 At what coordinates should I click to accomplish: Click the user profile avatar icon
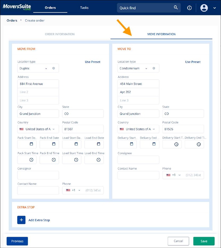click(x=204, y=8)
